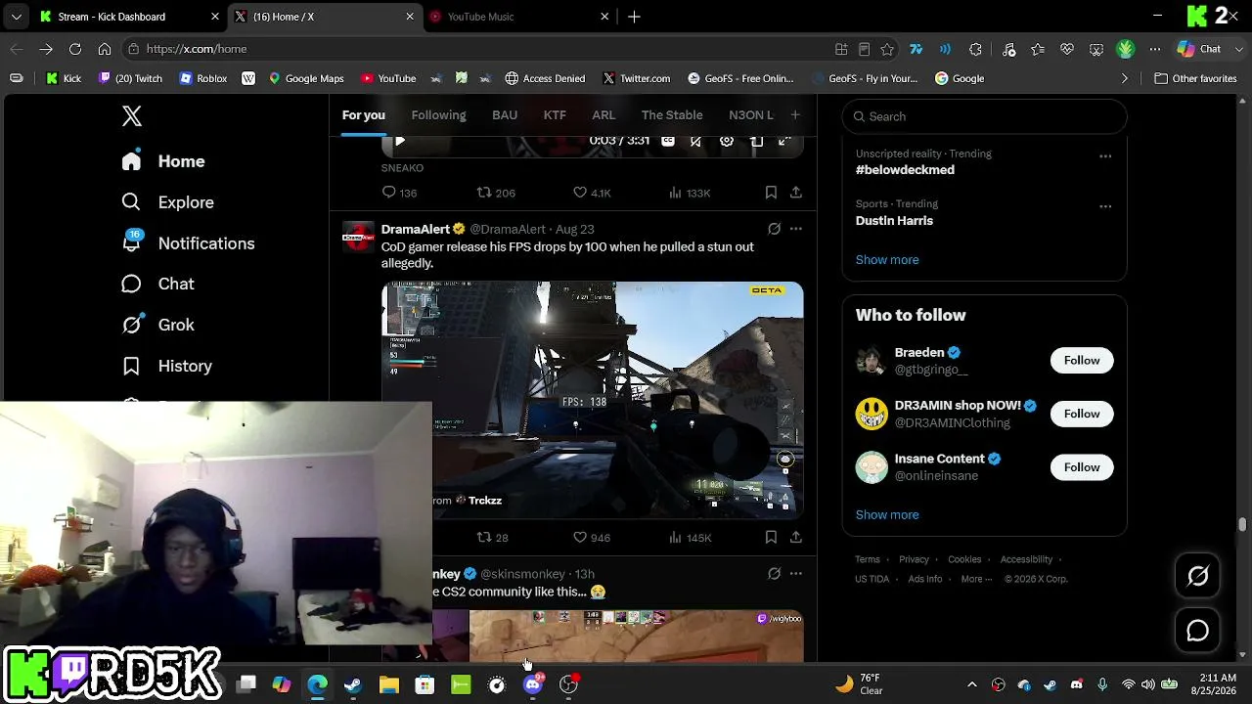Share the SNEAKO post

click(x=796, y=193)
